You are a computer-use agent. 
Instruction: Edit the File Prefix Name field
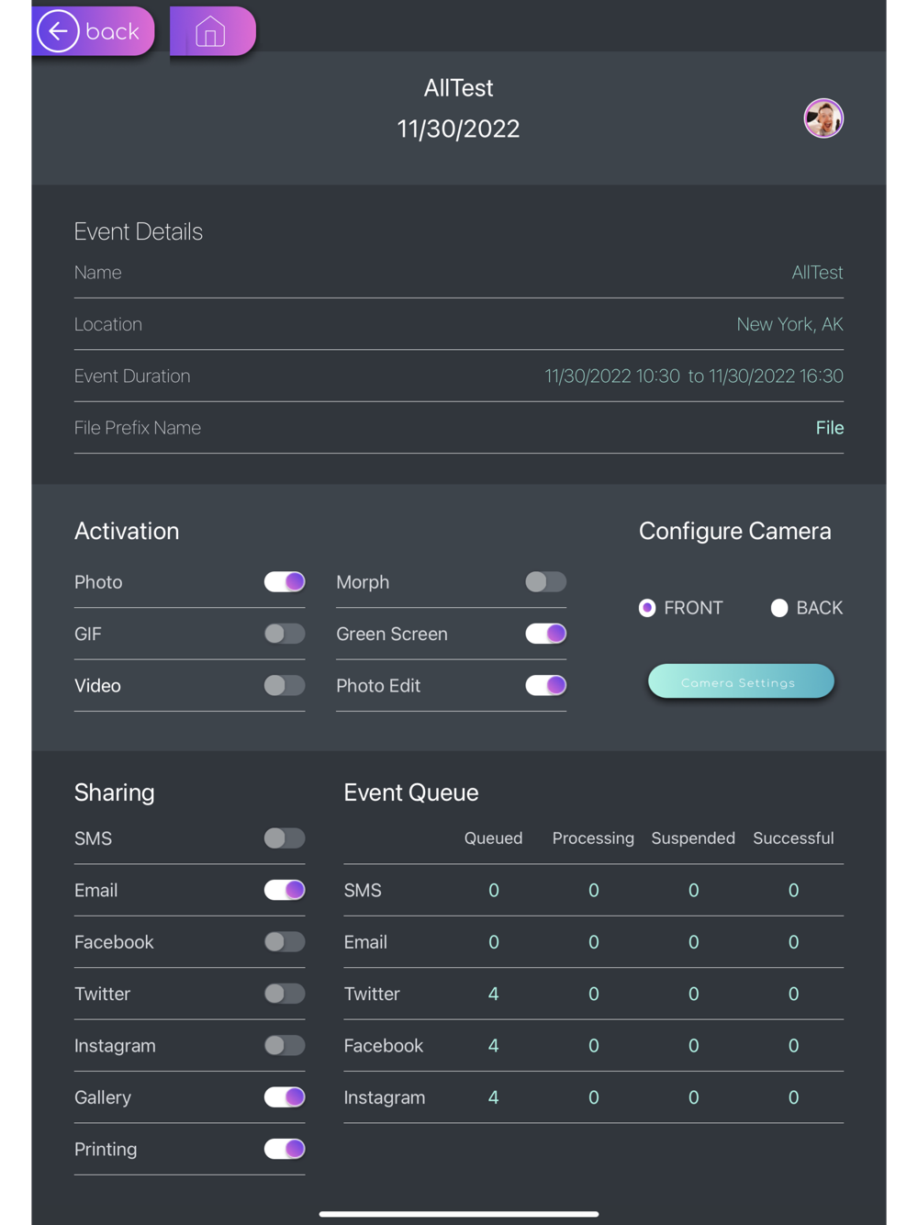[x=829, y=428]
